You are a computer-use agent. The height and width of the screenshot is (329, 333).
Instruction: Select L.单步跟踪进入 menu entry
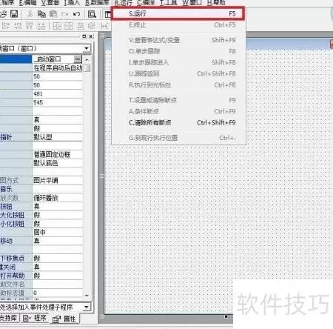coord(178,62)
